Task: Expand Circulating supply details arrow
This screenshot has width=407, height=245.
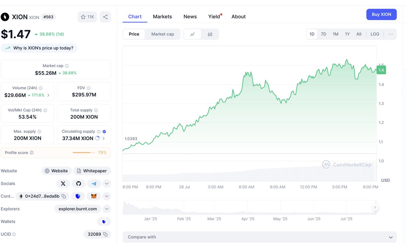Action: 103,138
